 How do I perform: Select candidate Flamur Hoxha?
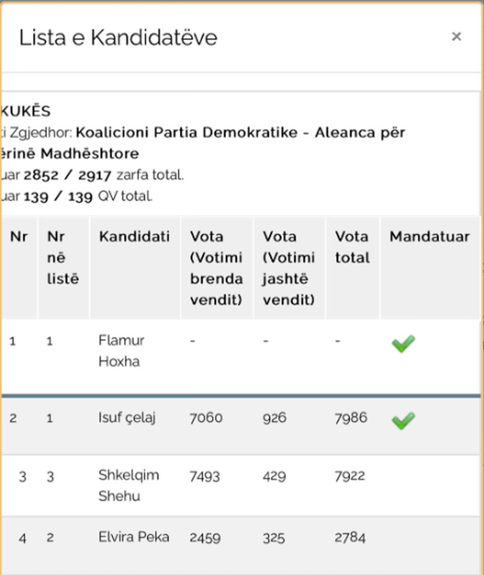[x=121, y=351]
